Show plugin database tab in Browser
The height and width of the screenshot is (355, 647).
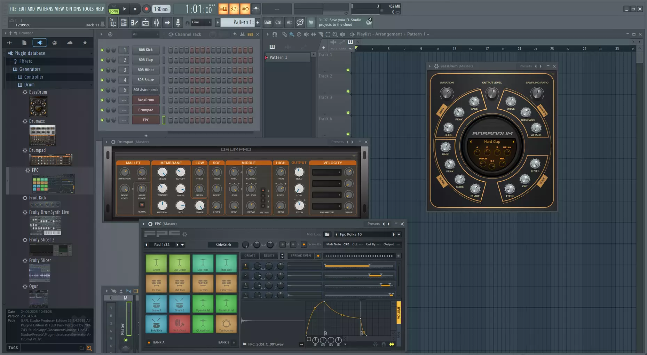pyautogui.click(x=40, y=42)
